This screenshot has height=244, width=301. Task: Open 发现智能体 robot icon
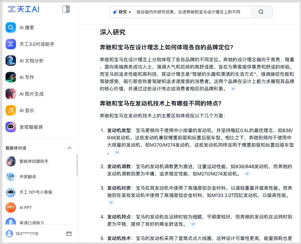click(11, 127)
